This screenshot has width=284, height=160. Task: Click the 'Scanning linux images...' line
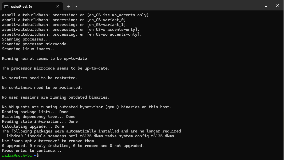29,49
